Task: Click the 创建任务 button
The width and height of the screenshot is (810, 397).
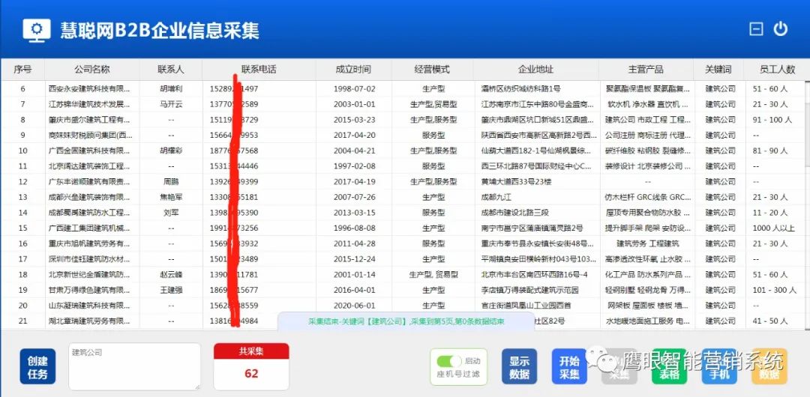Action: 37,366
